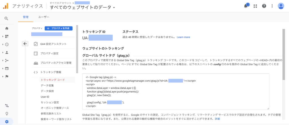Open notifications bell with badge 2
Screen dimensions: 289x125
pos(246,6)
